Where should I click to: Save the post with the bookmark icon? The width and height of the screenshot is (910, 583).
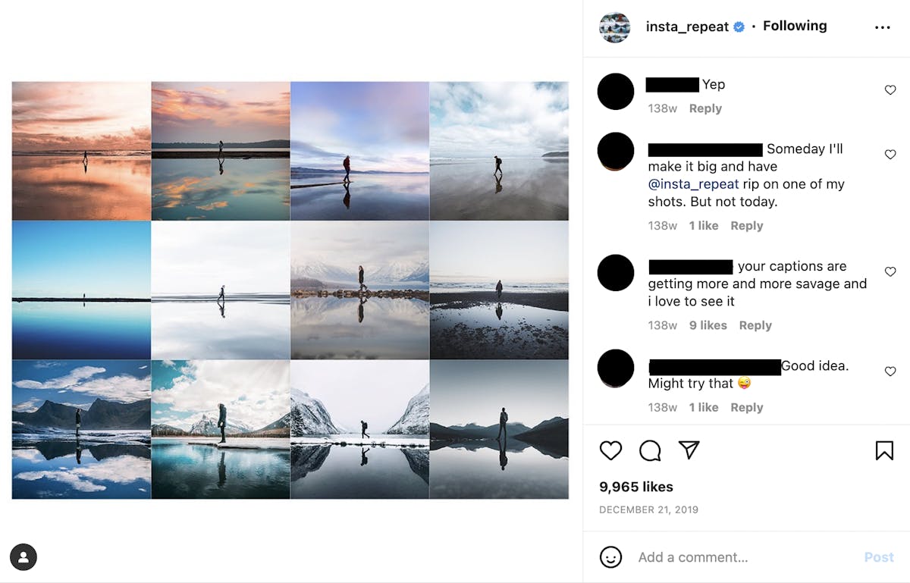point(884,450)
